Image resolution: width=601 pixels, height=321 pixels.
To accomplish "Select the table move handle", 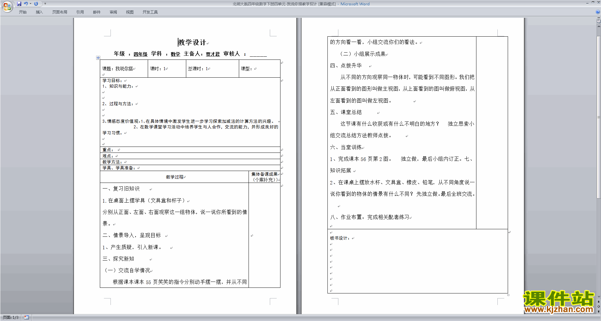I will [x=98, y=58].
